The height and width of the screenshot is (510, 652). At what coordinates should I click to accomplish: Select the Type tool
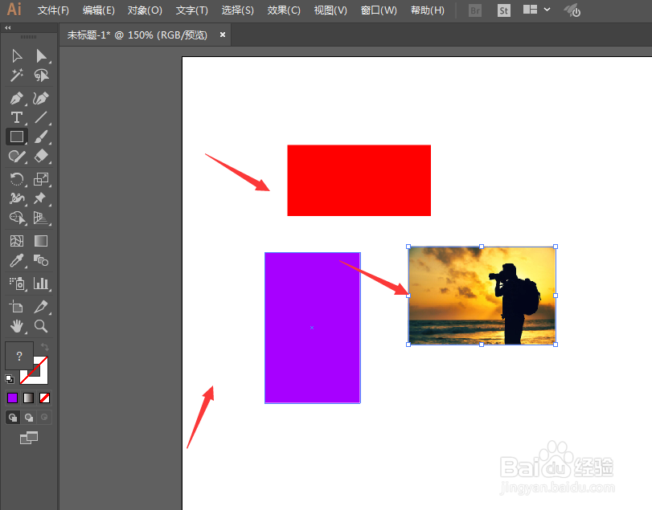pos(16,117)
